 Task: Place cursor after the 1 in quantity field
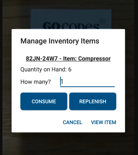(x=63, y=82)
